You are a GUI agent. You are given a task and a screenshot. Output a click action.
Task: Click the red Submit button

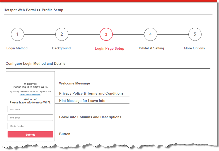[x=30, y=134]
